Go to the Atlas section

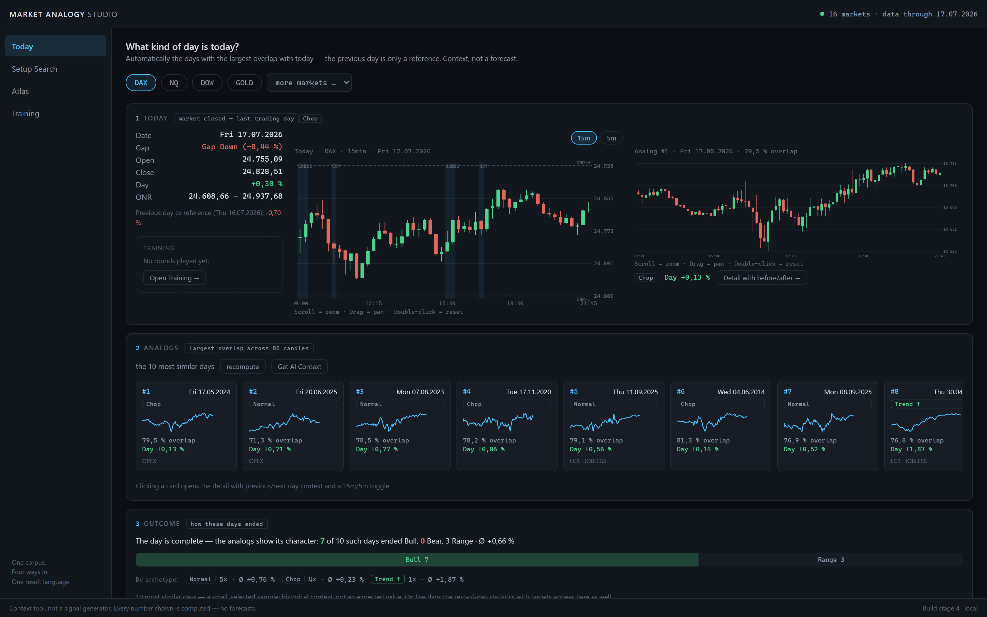coord(56,91)
